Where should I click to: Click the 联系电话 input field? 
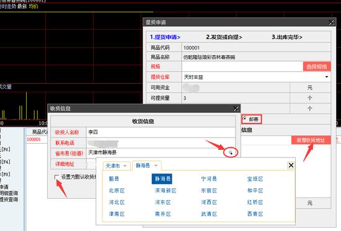click(161, 143)
